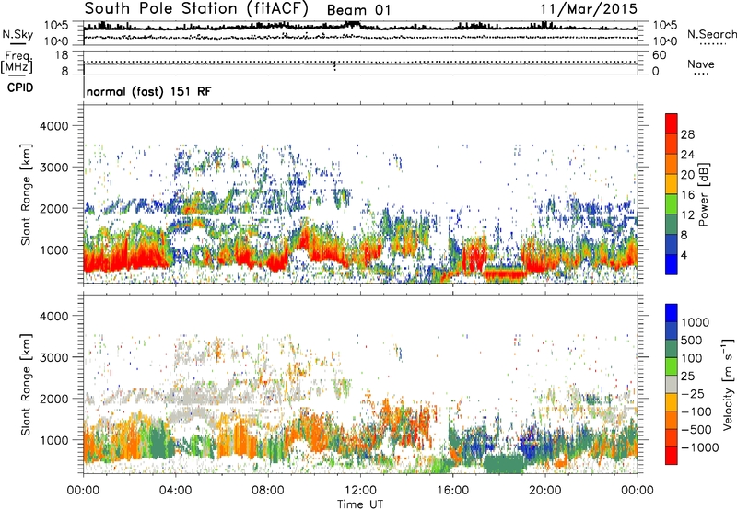The width and height of the screenshot is (737, 510).
Task: Click the 'Beam 01' label
Action: 358,10
